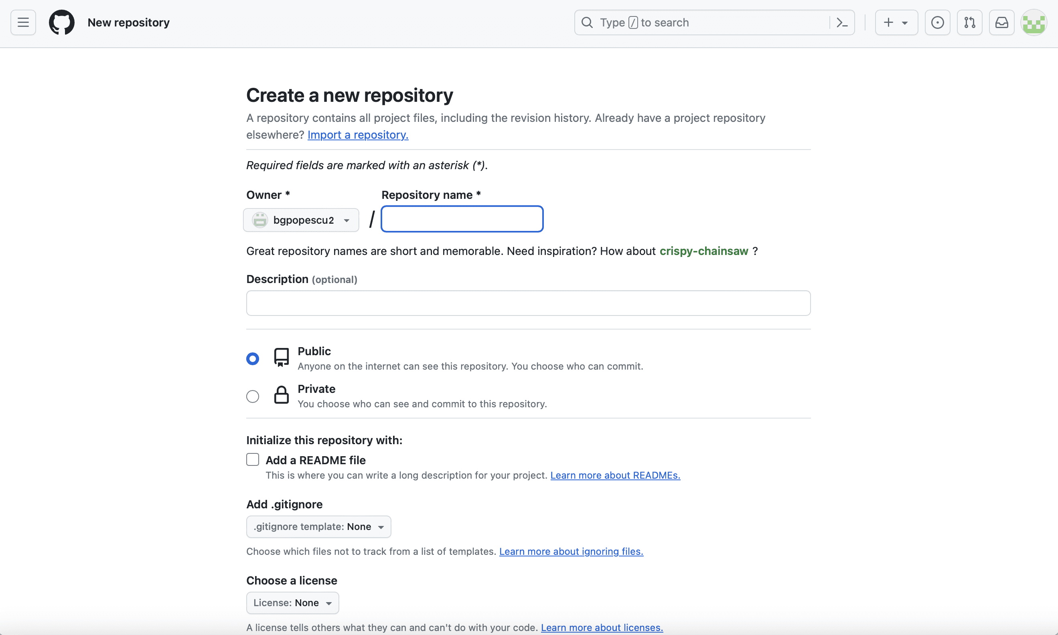Select the Public visibility option

253,358
